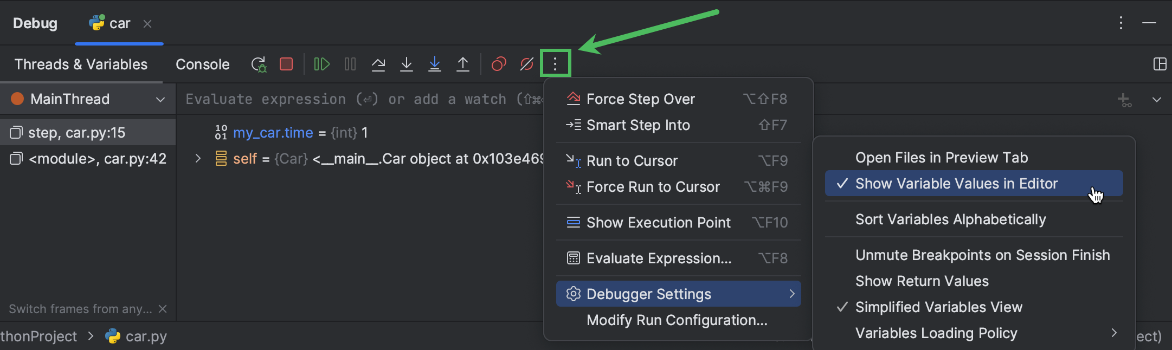Select the step, car.py:15 frame
The width and height of the screenshot is (1172, 350).
pos(76,133)
